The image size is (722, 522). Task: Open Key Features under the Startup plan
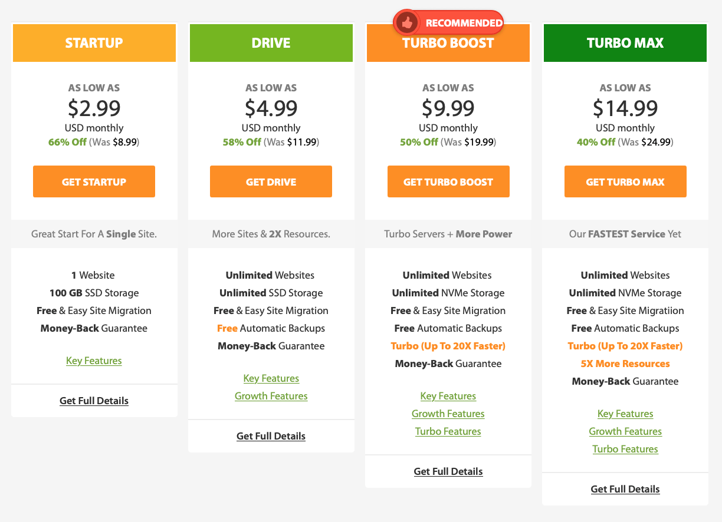(x=94, y=360)
